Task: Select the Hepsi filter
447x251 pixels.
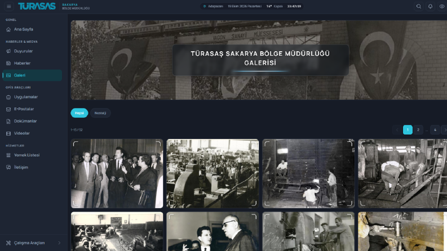Action: pos(79,113)
